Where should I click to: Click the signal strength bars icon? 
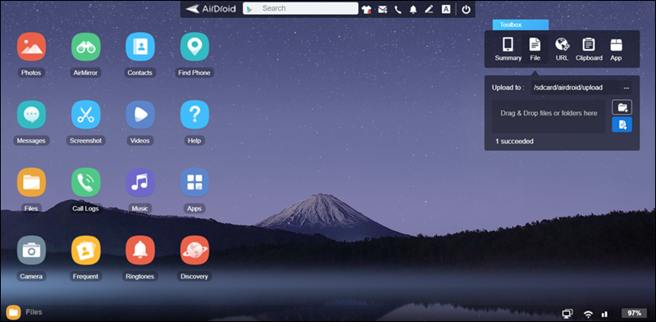tap(604, 314)
